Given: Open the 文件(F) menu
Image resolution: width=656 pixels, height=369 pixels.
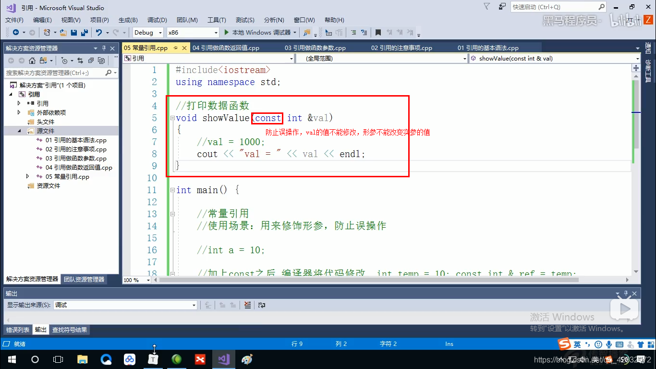Looking at the screenshot, I should (x=14, y=20).
